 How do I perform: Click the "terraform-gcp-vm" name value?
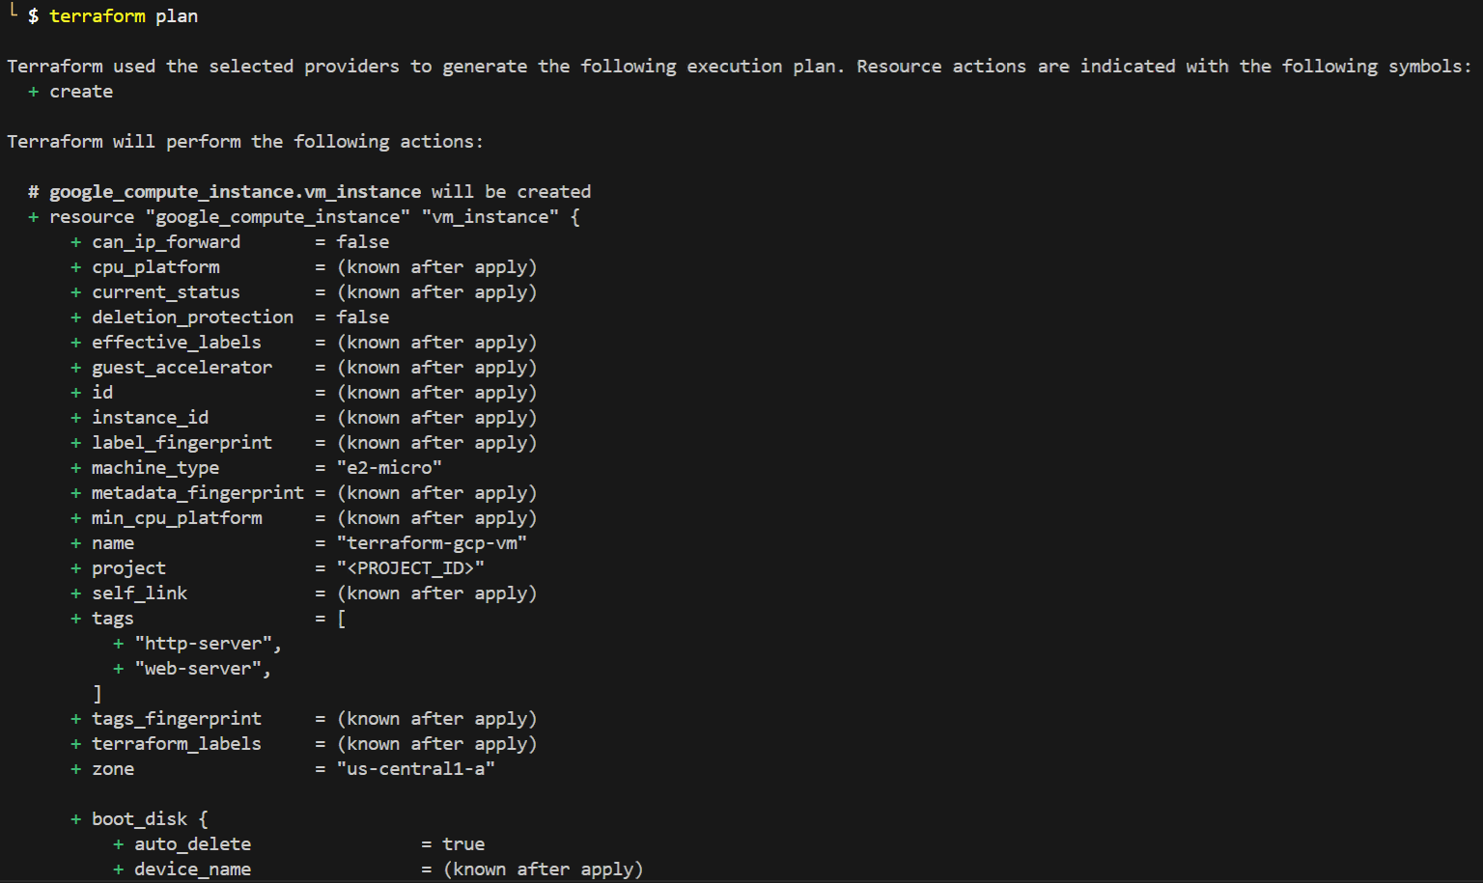[432, 543]
